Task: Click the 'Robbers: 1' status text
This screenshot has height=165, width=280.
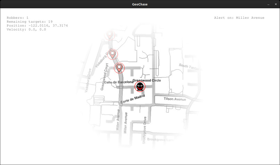Action: (x=17, y=18)
